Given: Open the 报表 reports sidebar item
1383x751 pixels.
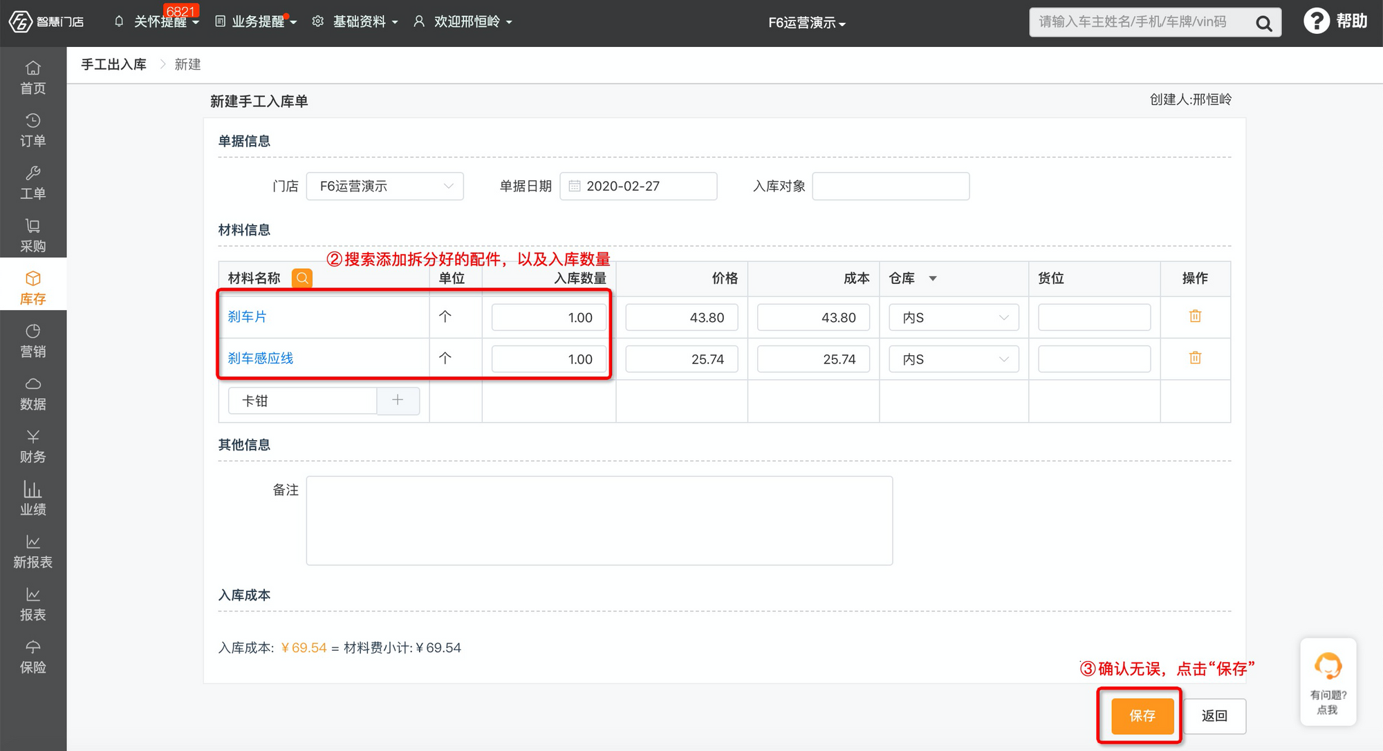Looking at the screenshot, I should click(x=33, y=604).
